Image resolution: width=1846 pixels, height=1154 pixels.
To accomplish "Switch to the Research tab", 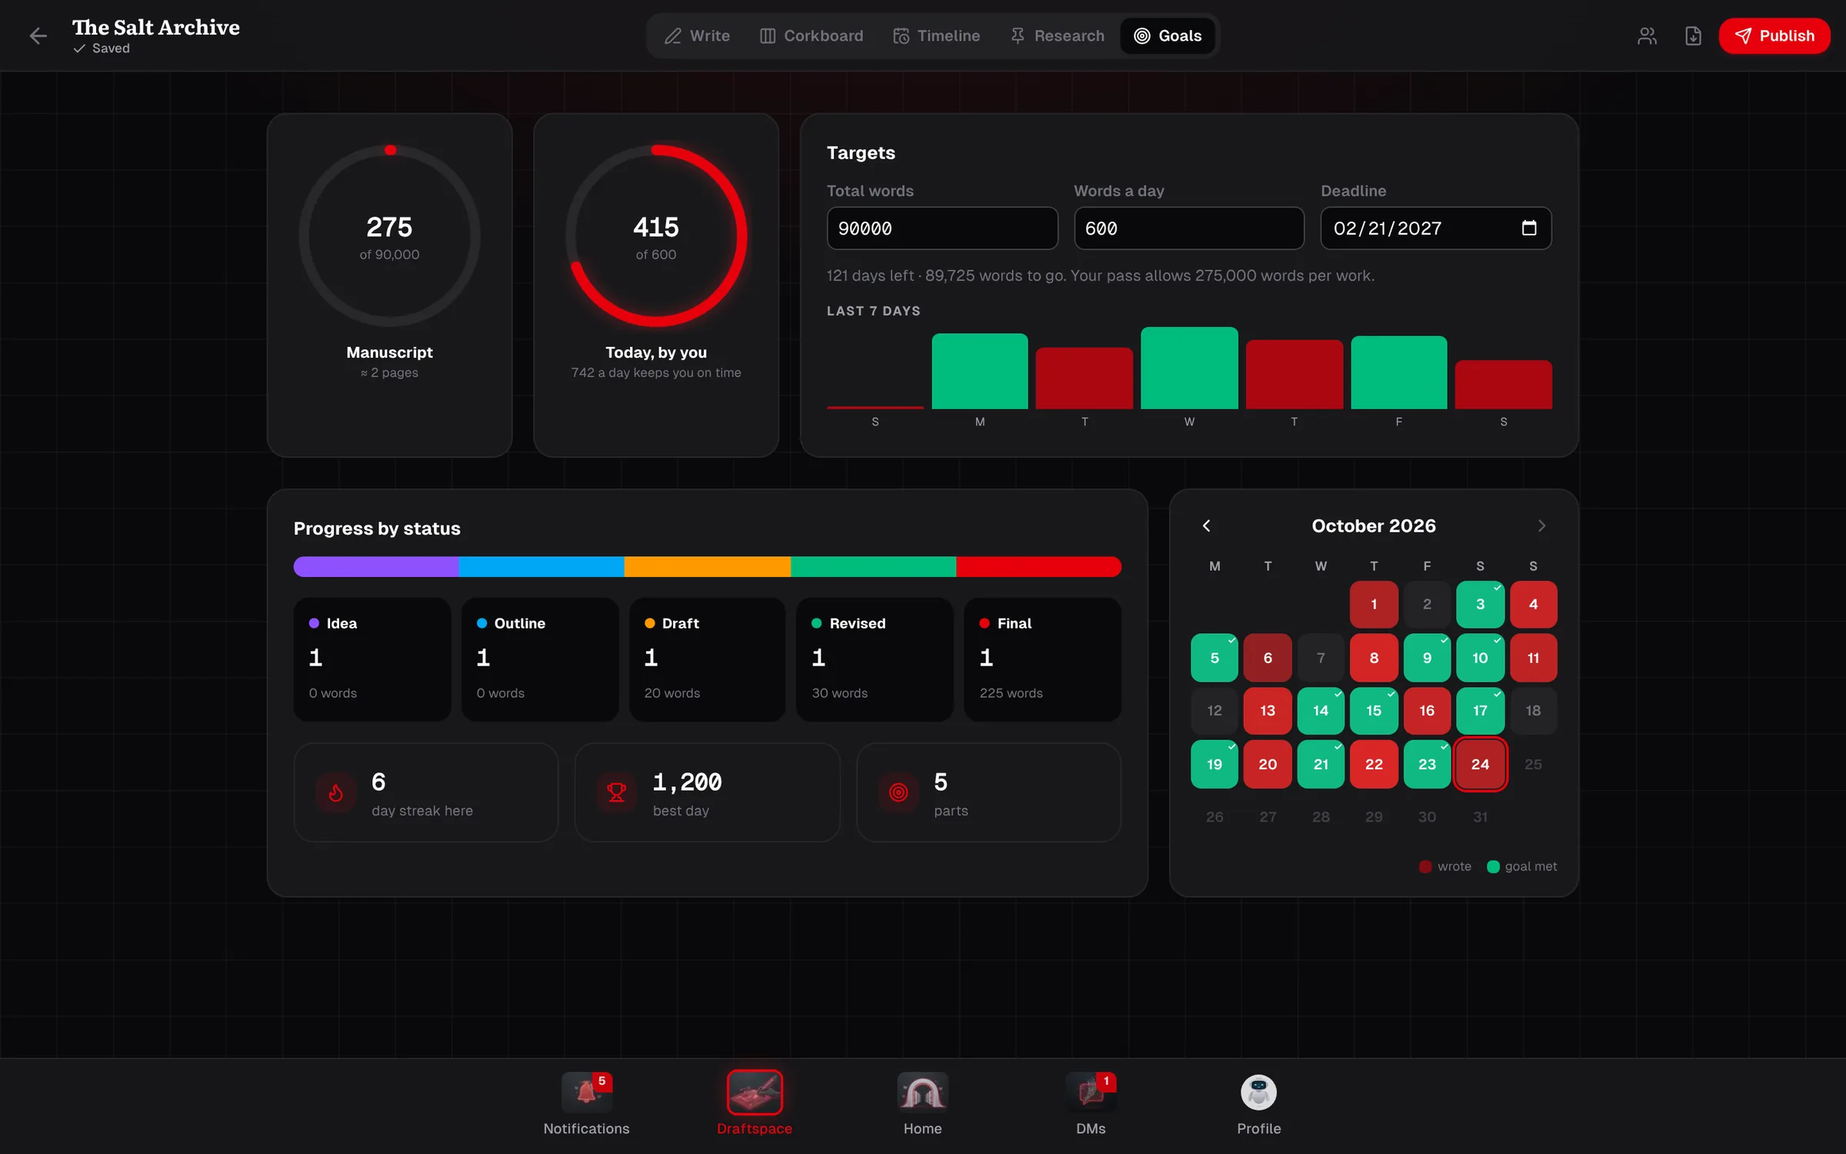I will coord(1057,35).
